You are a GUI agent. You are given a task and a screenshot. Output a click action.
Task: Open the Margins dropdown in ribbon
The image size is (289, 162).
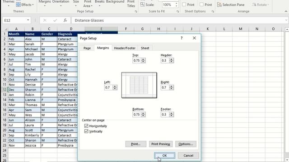pyautogui.click(x=45, y=3)
